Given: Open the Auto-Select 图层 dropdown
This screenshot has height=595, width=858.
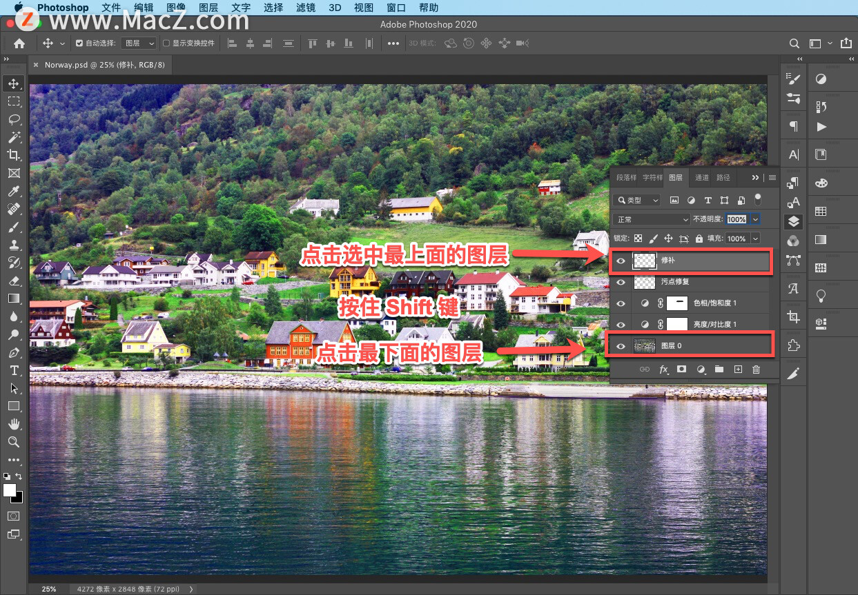Looking at the screenshot, I should click(139, 43).
